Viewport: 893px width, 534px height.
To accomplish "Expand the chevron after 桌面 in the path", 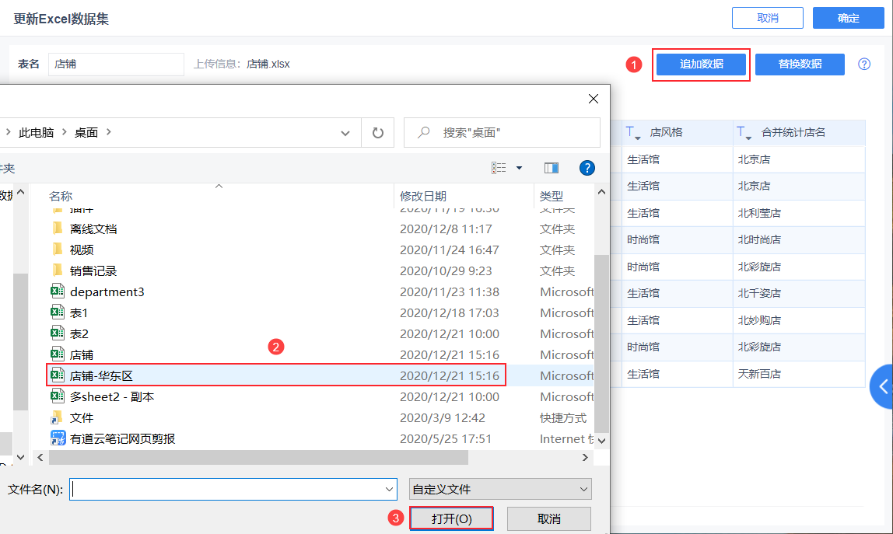I will click(109, 132).
